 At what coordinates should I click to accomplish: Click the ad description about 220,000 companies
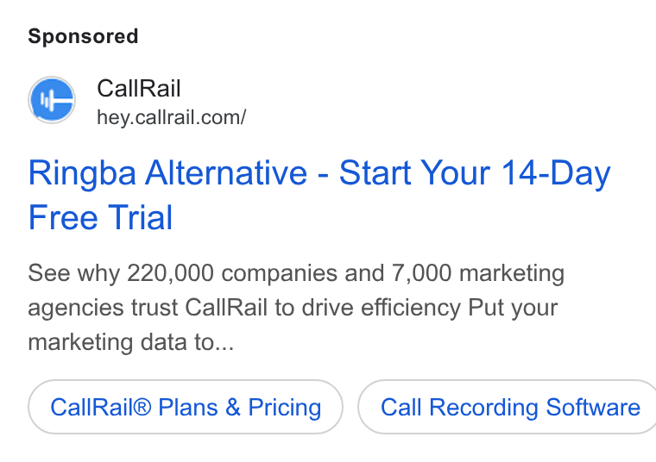(x=296, y=308)
